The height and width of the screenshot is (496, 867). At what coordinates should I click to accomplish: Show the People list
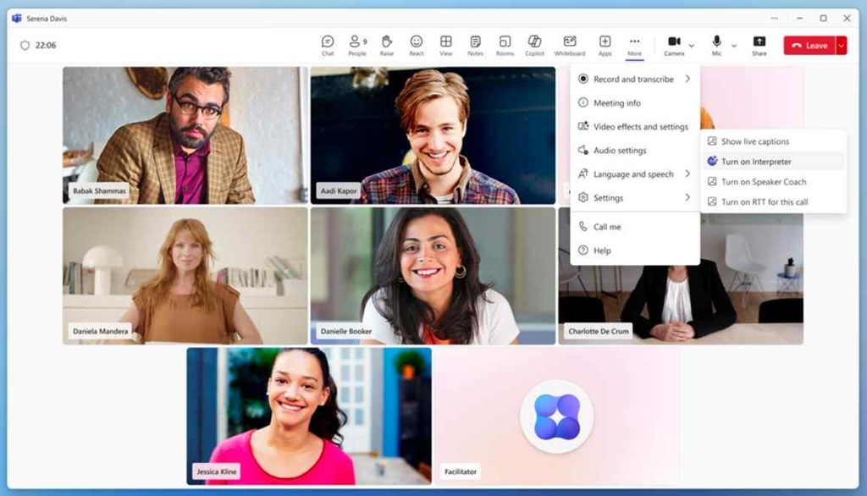[356, 45]
